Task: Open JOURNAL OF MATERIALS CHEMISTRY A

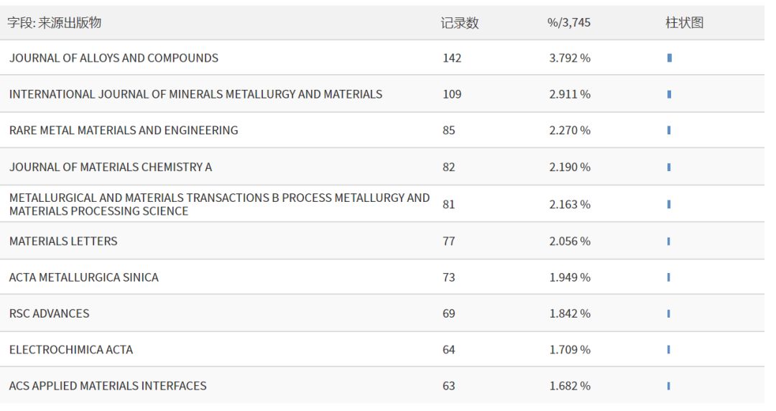Action: 111,167
